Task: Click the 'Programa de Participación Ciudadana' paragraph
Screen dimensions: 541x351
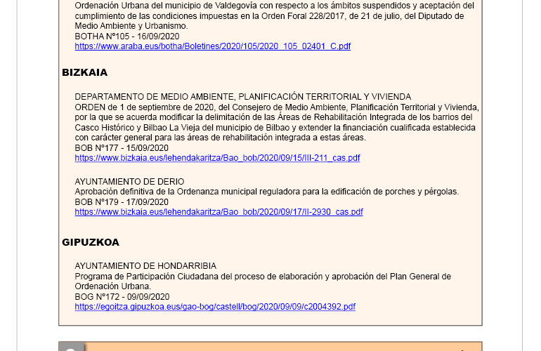Action: pos(263,282)
